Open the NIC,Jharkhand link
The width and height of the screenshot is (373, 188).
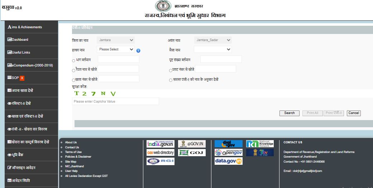click(75, 167)
